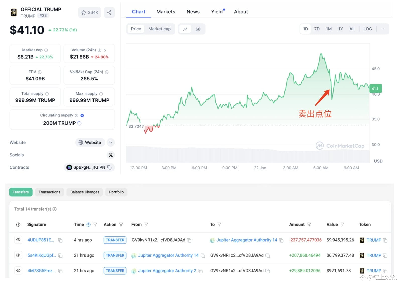399x283 pixels.
Task: Click the verified badge beside Circulating supply
Action: [x=82, y=115]
